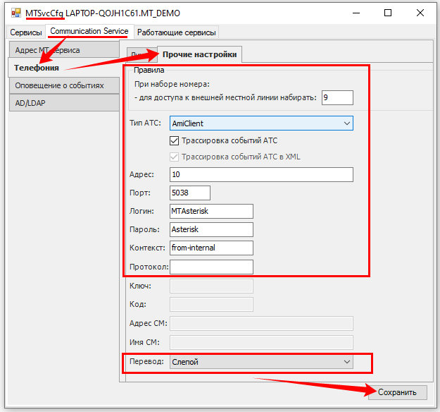Switch to the Сервисы tab
The height and width of the screenshot is (412, 440).
25,32
